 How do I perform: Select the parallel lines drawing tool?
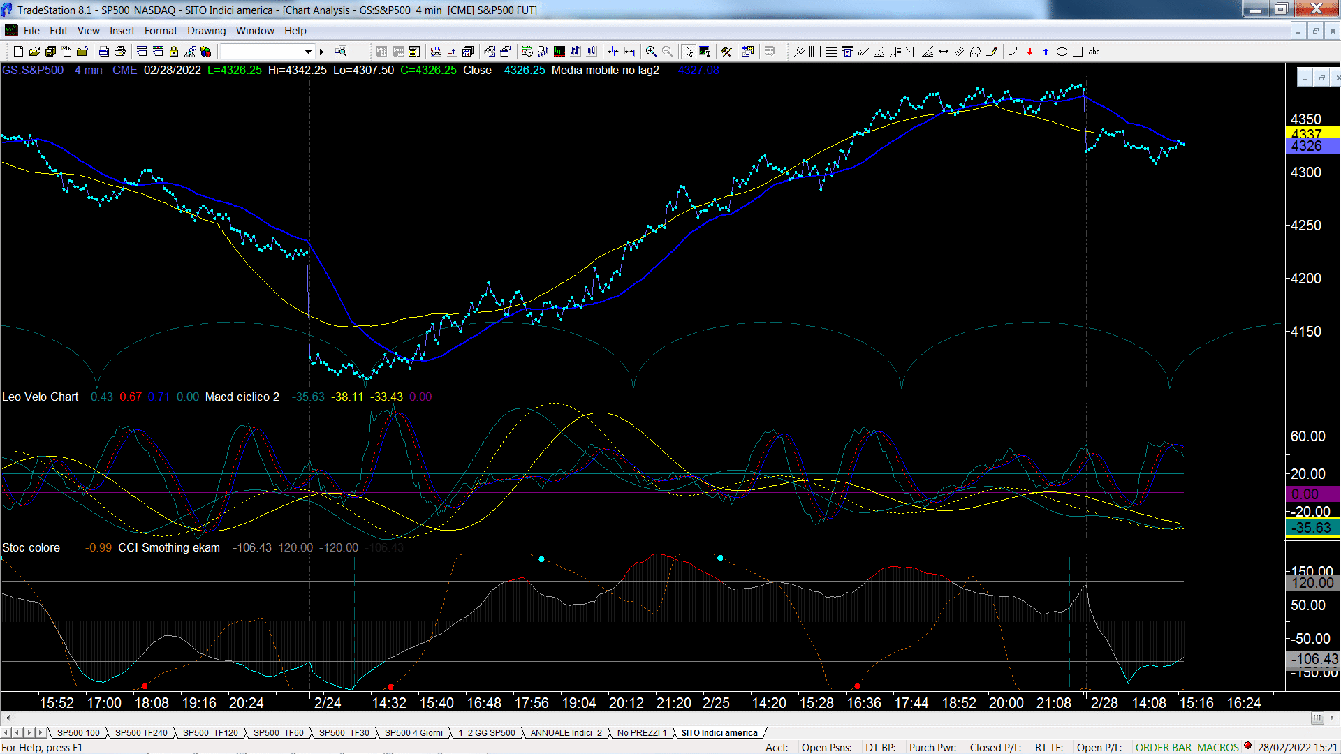coord(960,52)
